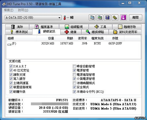The height and width of the screenshot is (120, 147).
Task: Open the 工具 tab with speaker icon
Action: tap(100, 27)
